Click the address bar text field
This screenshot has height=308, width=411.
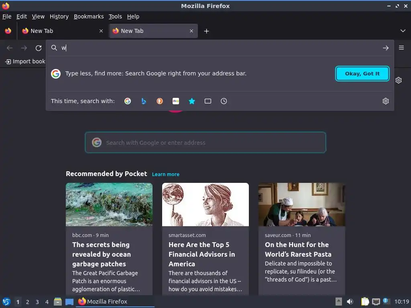click(220, 48)
